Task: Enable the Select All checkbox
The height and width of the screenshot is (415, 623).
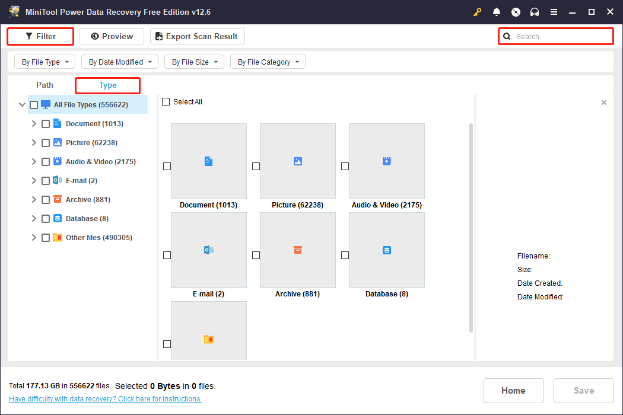Action: [166, 101]
